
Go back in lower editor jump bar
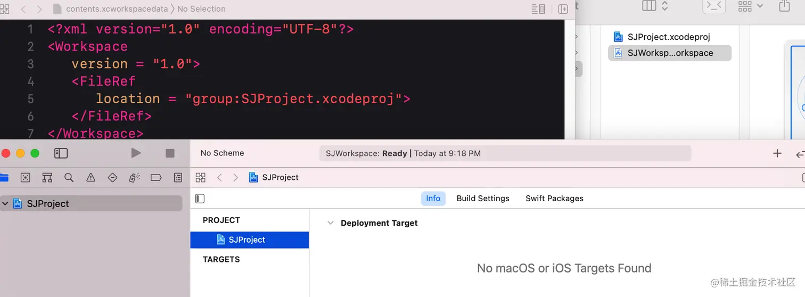click(x=219, y=178)
